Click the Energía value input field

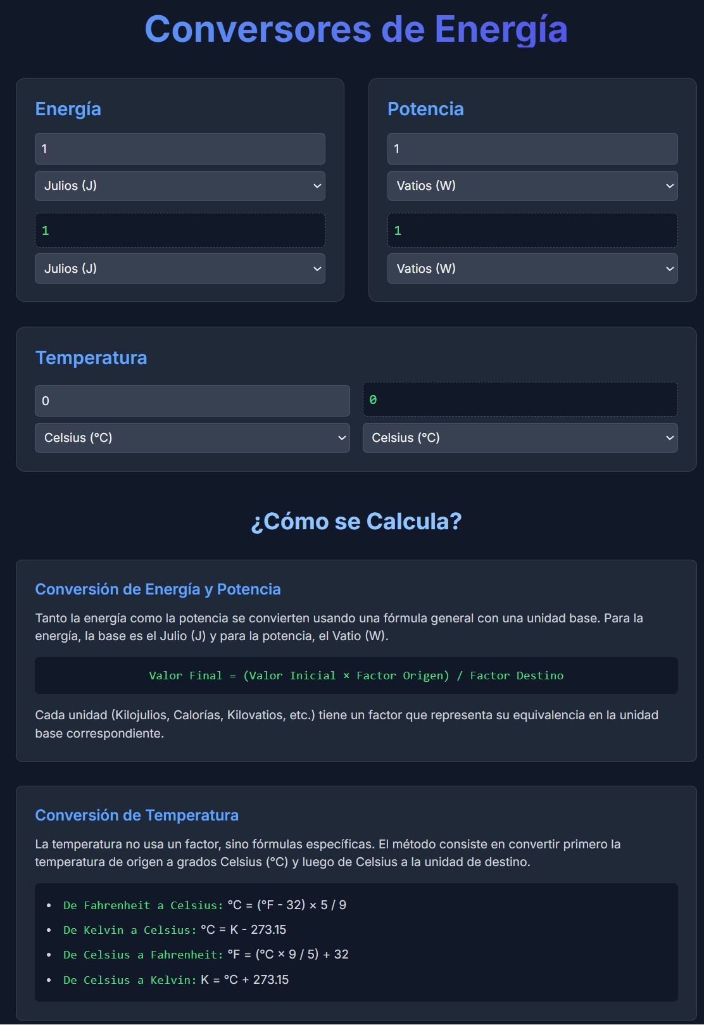pos(180,149)
